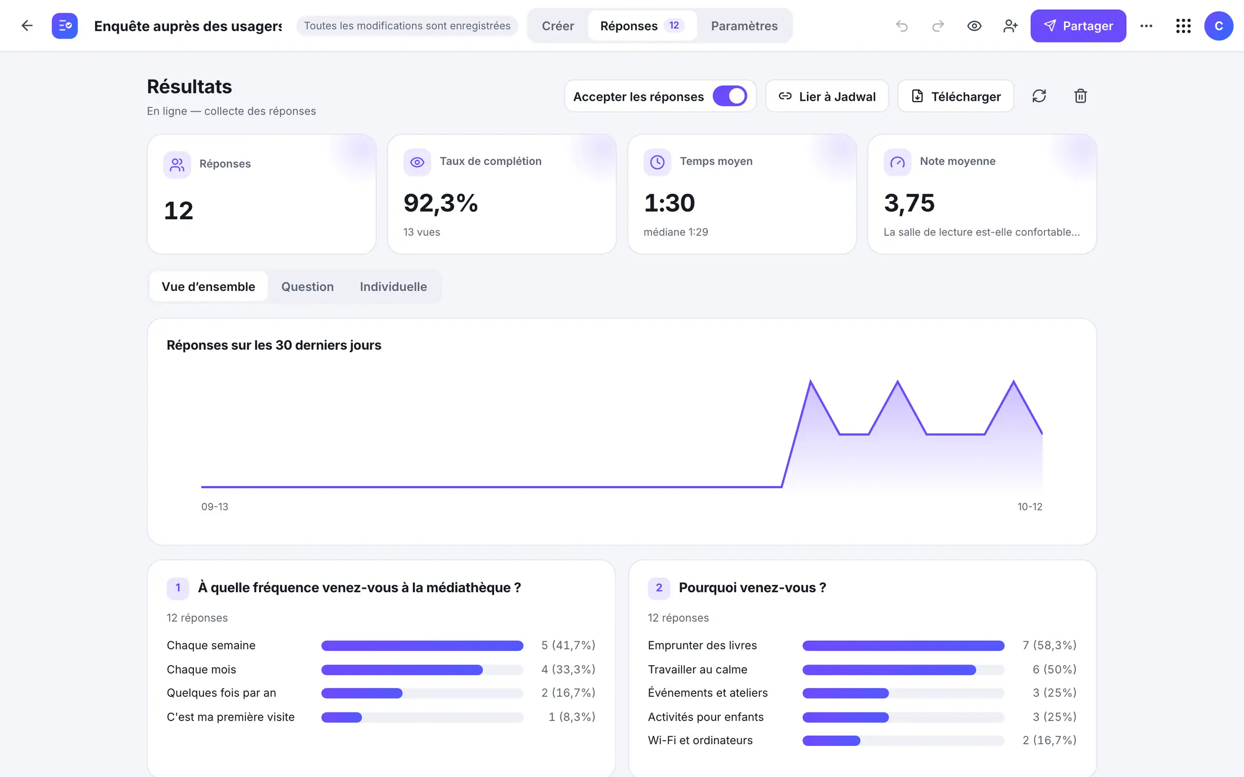Image resolution: width=1244 pixels, height=777 pixels.
Task: Add a collaborator with person-plus icon
Action: (1010, 26)
